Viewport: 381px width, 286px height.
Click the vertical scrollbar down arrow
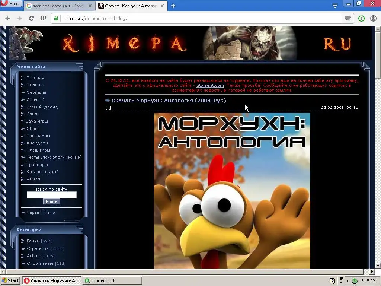pos(378,266)
